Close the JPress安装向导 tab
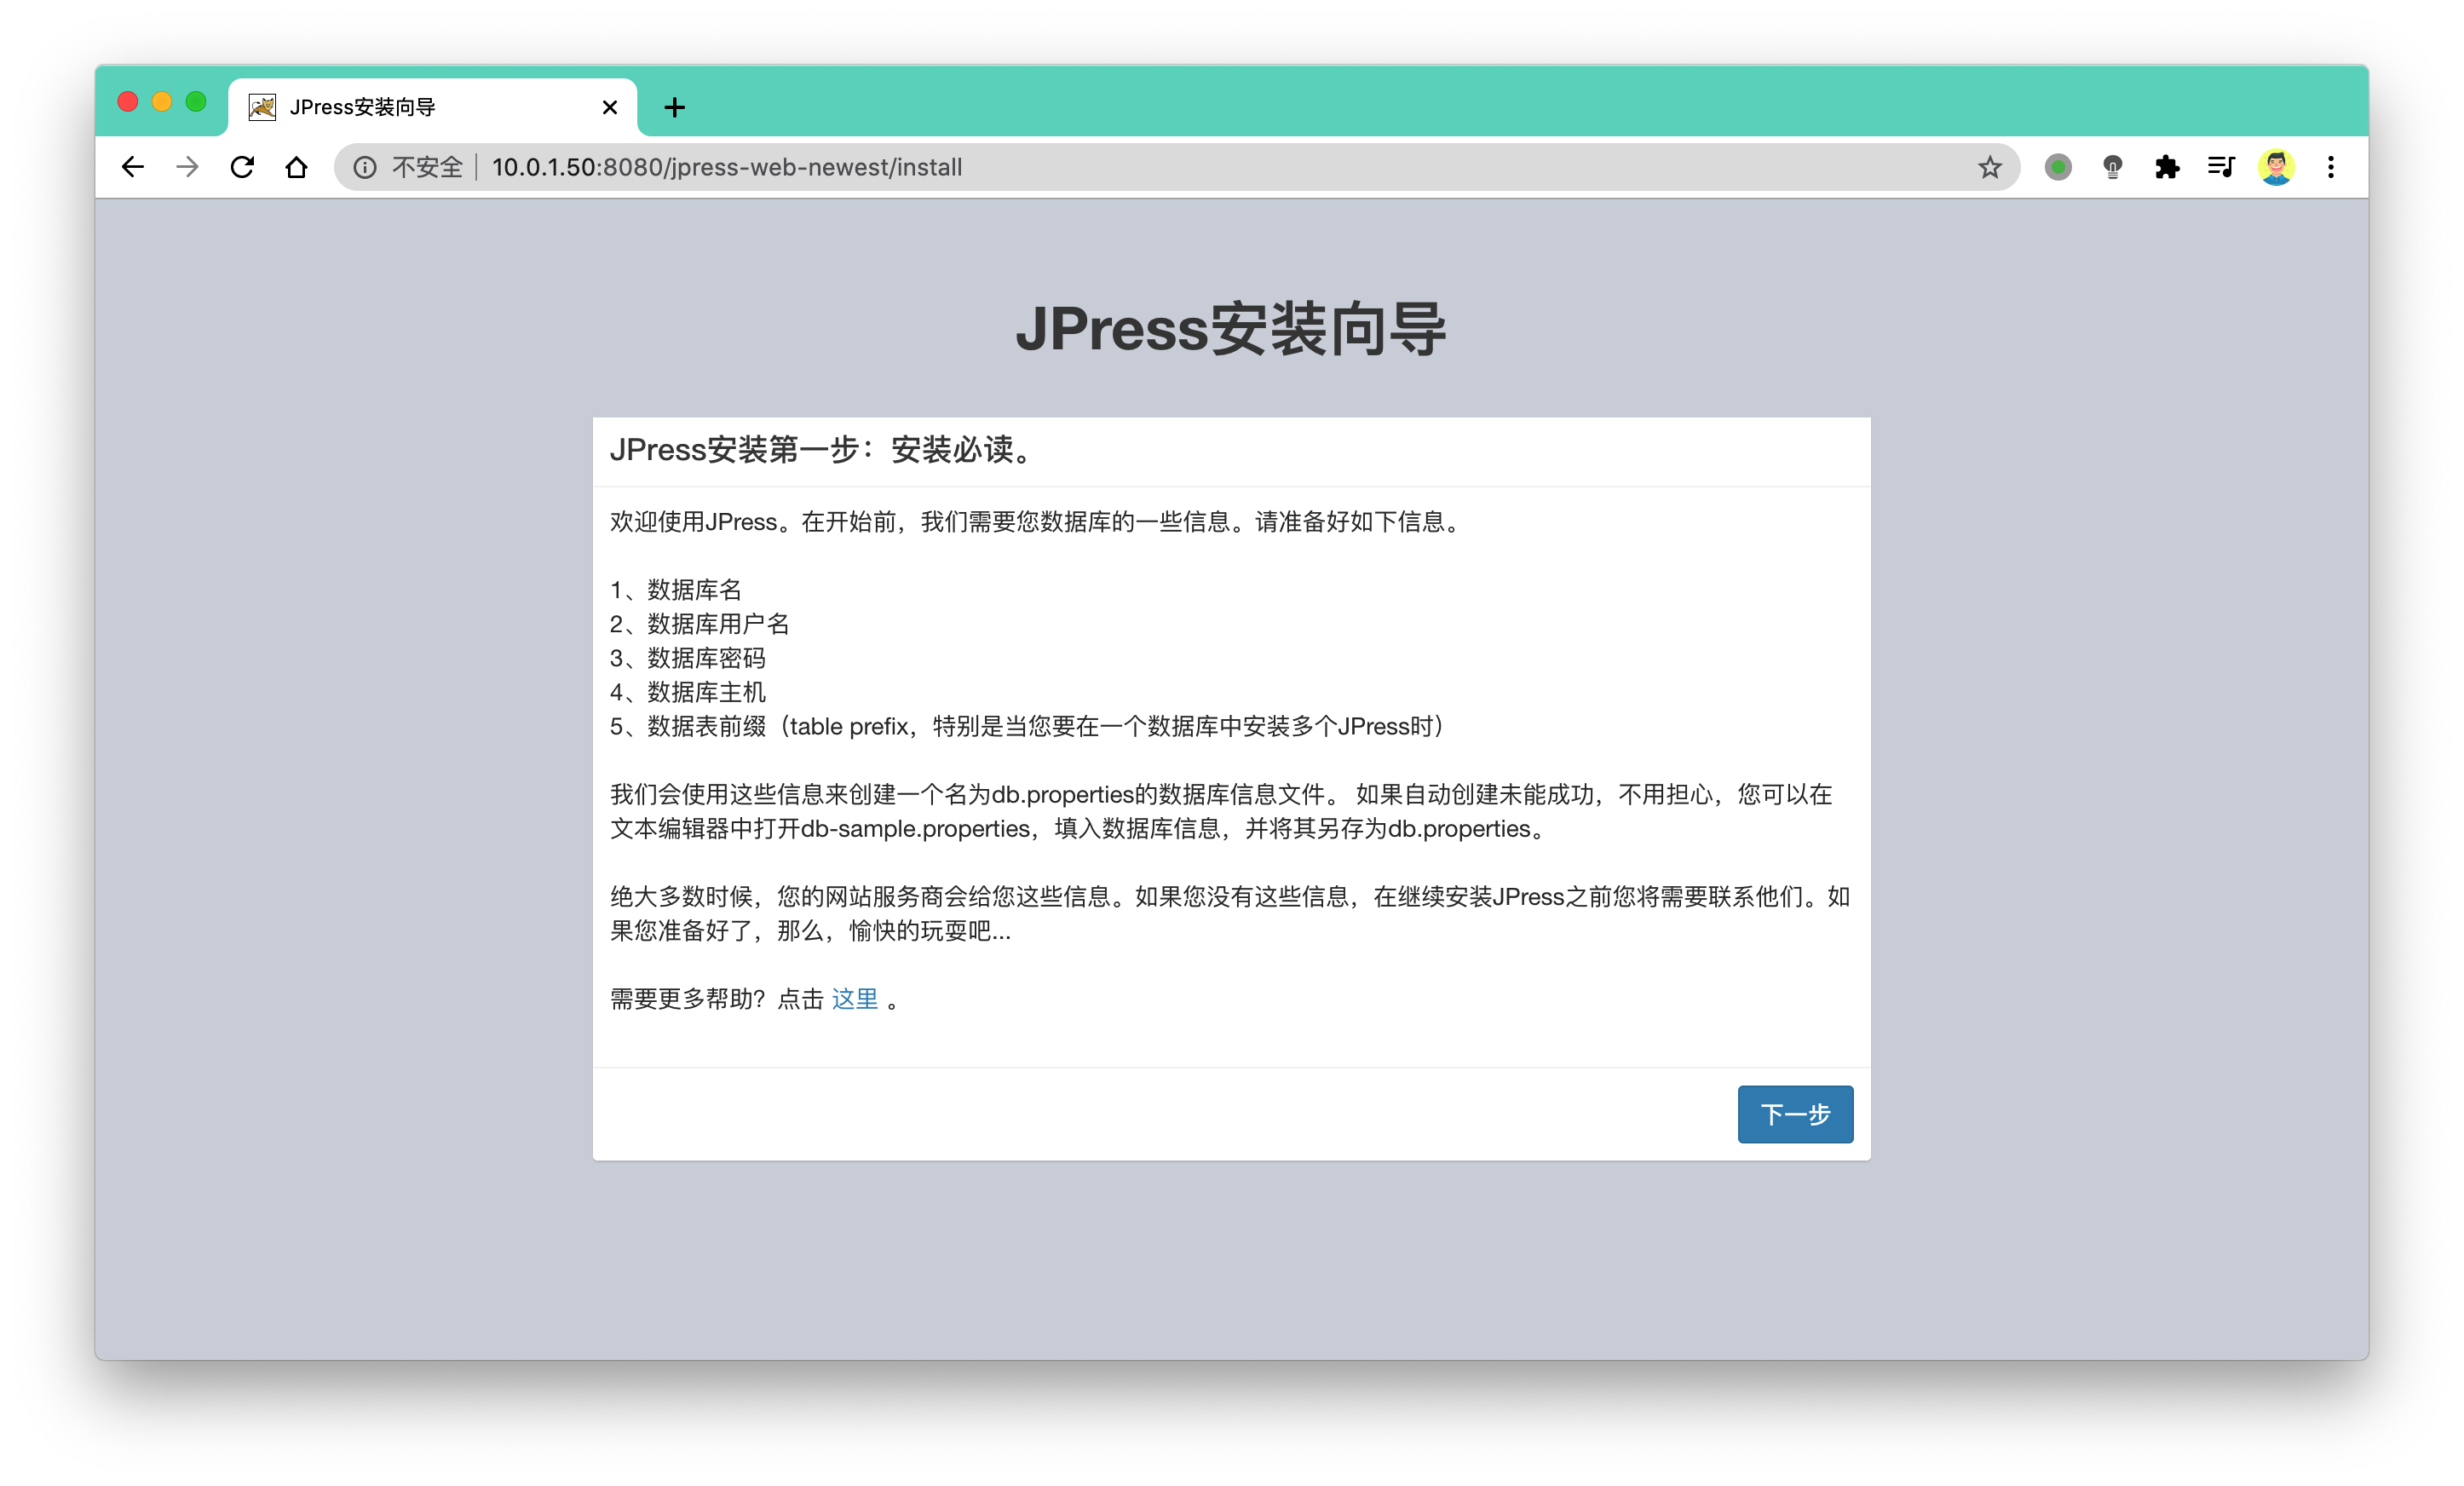The width and height of the screenshot is (2464, 1486). point(609,107)
